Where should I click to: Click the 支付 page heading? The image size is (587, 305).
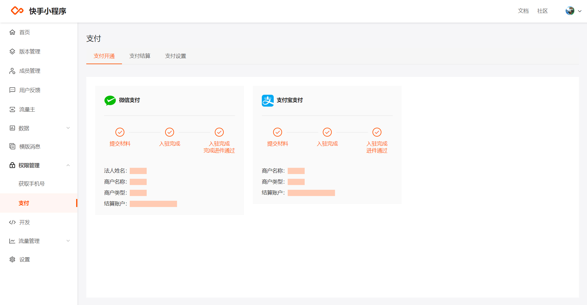pyautogui.click(x=94, y=38)
